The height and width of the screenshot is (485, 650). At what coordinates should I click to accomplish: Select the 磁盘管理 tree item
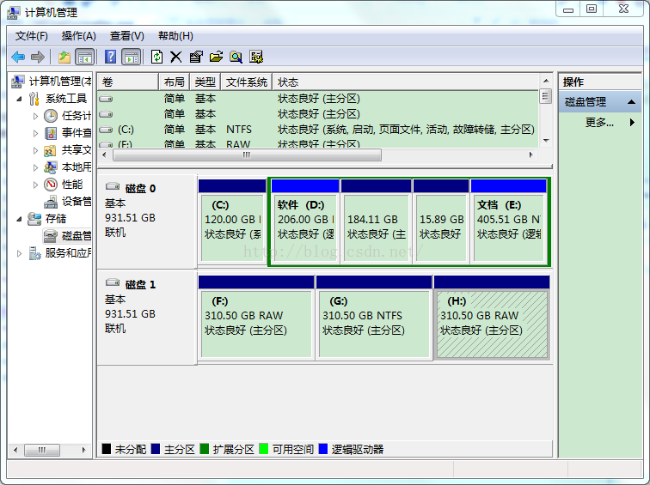pos(67,236)
